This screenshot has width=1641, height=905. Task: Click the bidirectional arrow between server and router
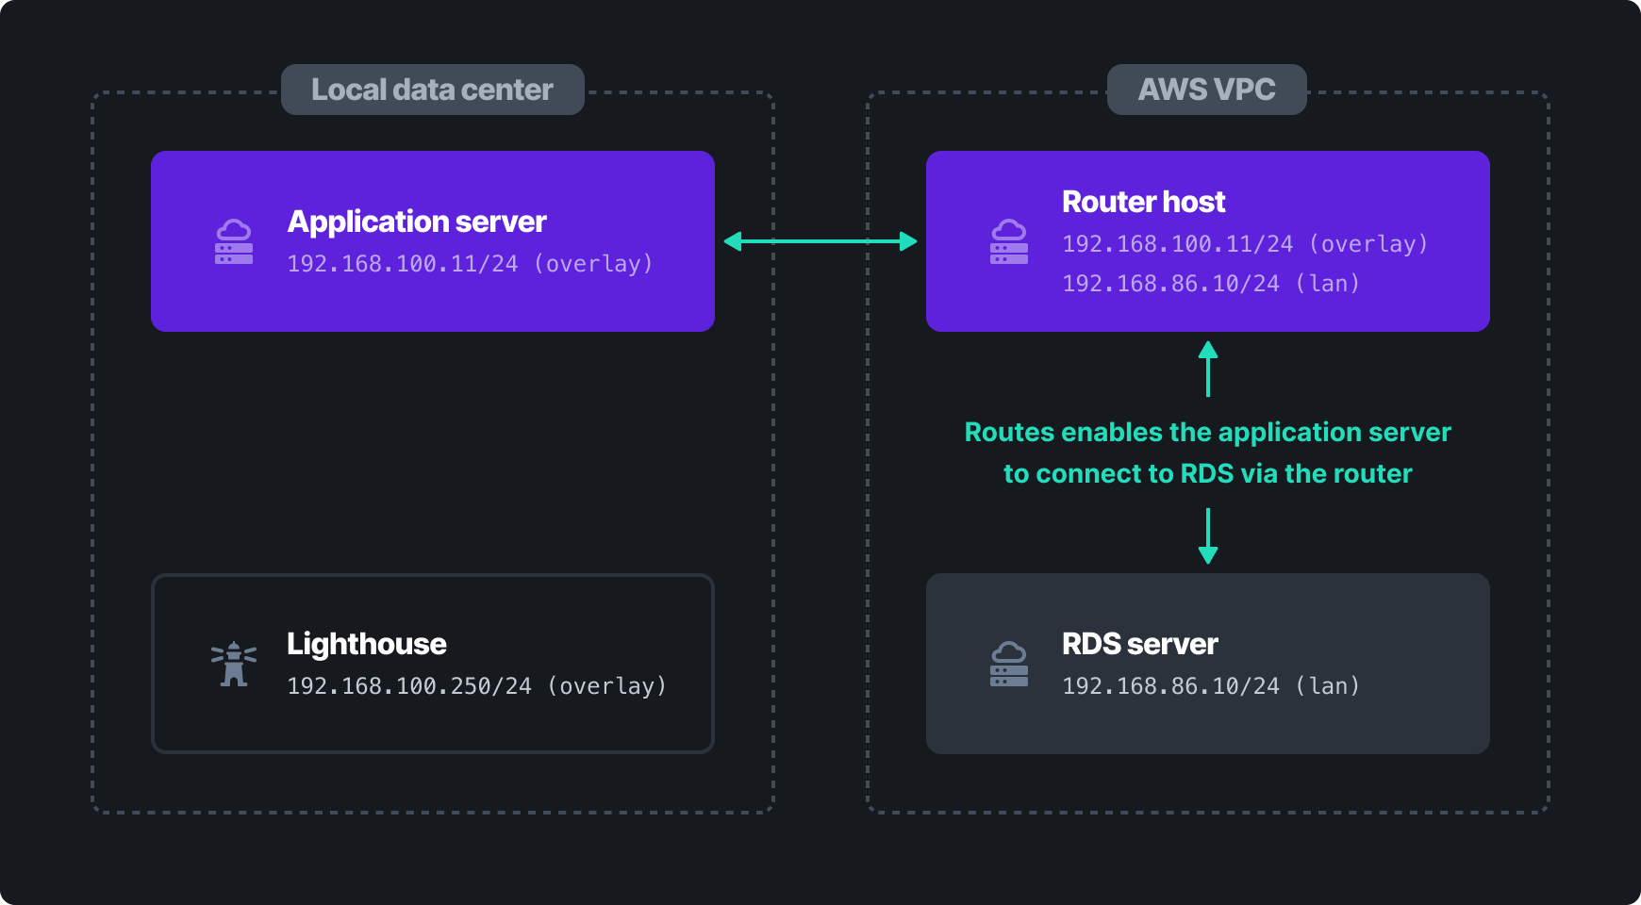click(x=819, y=241)
